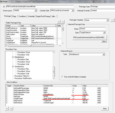This screenshot has height=113, width=115.
Task: Switch to the Idles tab
Action: [x=53, y=16]
